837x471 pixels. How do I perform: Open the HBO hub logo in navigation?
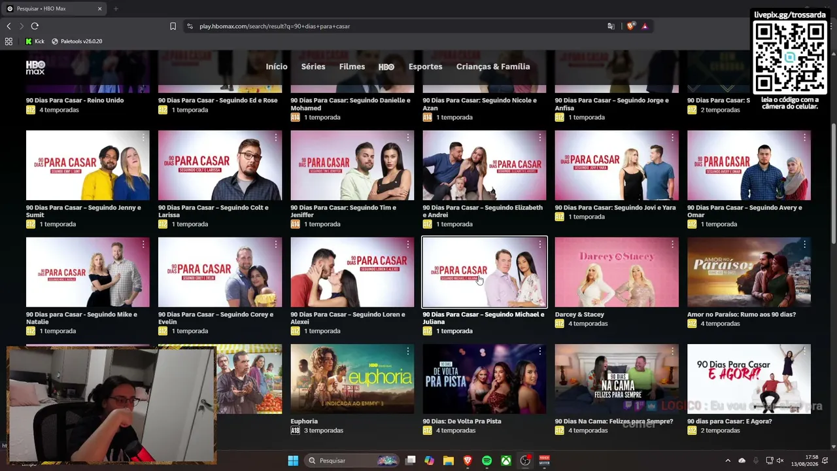386,67
